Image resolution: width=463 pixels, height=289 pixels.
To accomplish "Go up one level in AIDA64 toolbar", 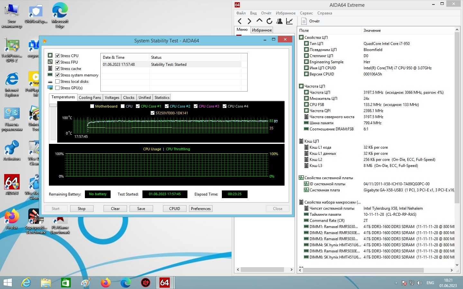I will (x=259, y=21).
